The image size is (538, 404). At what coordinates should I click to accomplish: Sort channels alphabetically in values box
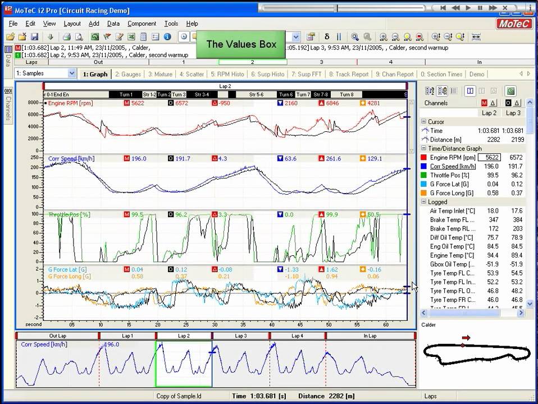coord(430,91)
